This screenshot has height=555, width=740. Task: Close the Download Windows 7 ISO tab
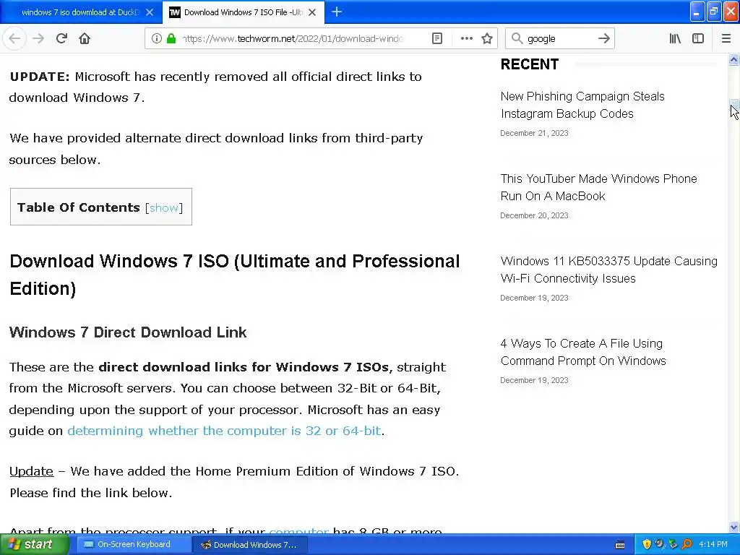pos(312,12)
